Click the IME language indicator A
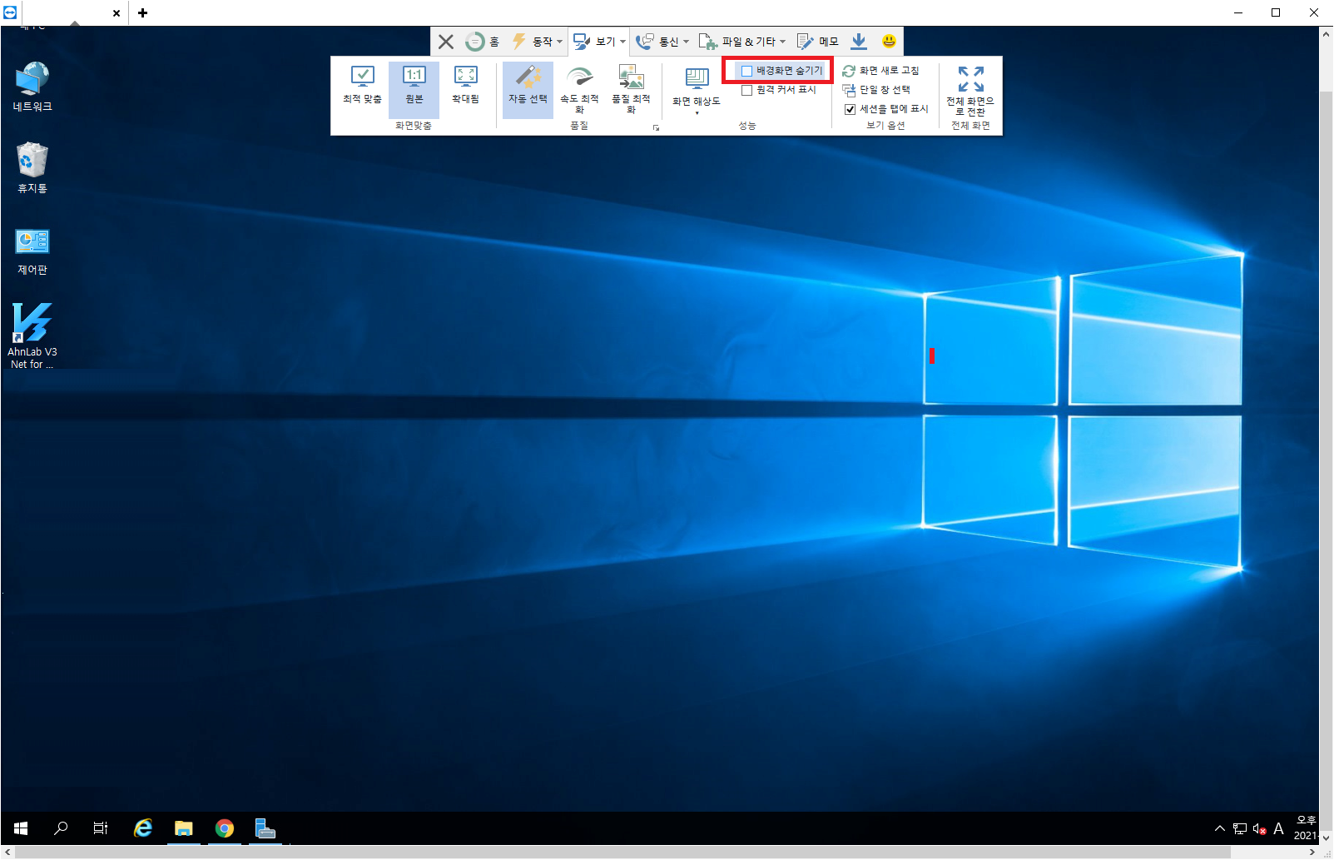Image resolution: width=1334 pixels, height=860 pixels. click(x=1278, y=828)
